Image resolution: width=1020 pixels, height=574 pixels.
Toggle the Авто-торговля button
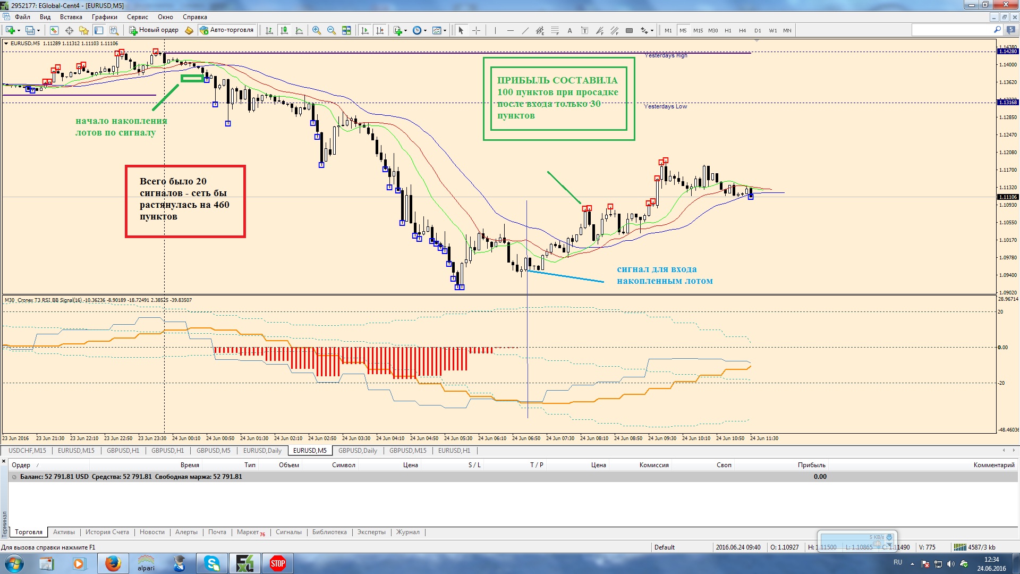point(227,30)
